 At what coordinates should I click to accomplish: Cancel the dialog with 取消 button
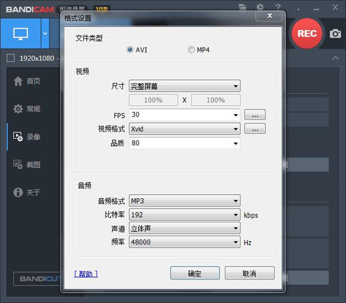click(x=250, y=273)
